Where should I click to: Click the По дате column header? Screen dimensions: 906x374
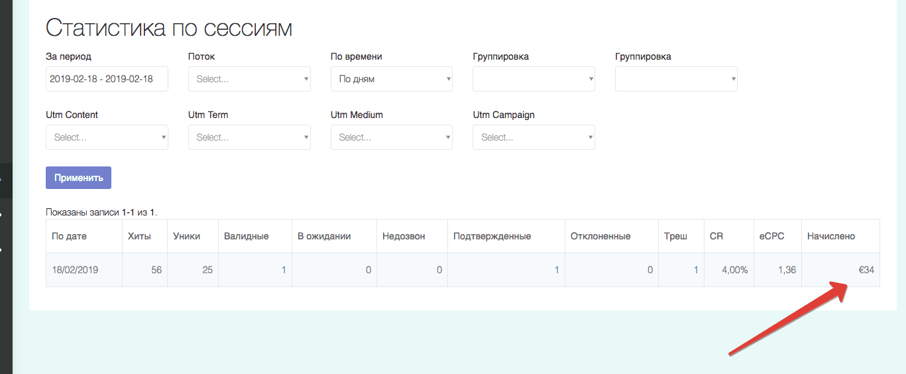point(70,236)
